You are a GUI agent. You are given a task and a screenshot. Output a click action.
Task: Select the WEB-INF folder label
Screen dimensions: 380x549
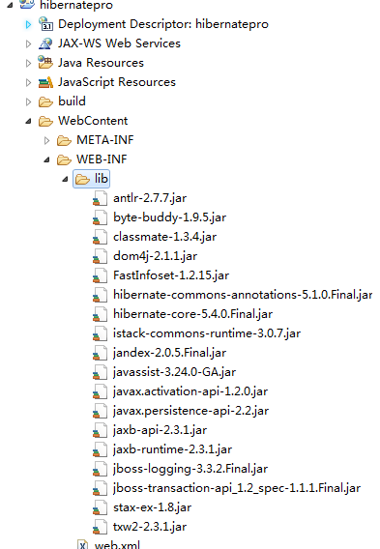(102, 159)
